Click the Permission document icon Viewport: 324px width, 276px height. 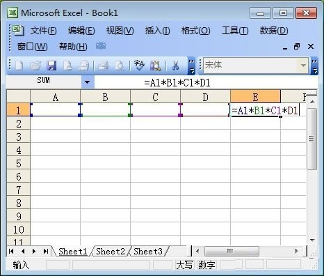[67, 66]
